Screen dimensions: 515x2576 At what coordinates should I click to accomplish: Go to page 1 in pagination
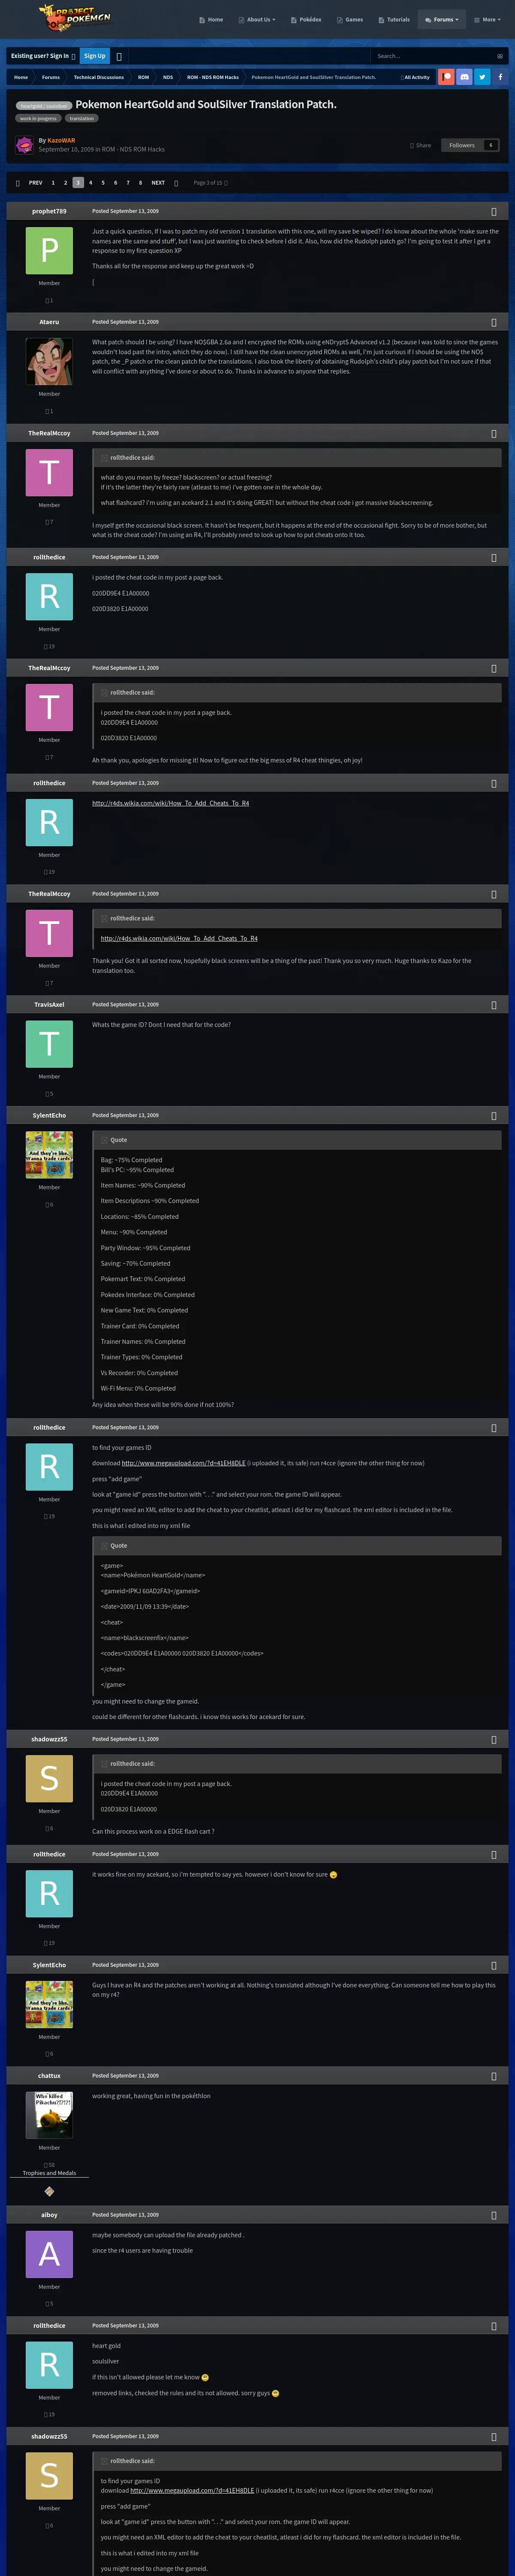pyautogui.click(x=53, y=183)
